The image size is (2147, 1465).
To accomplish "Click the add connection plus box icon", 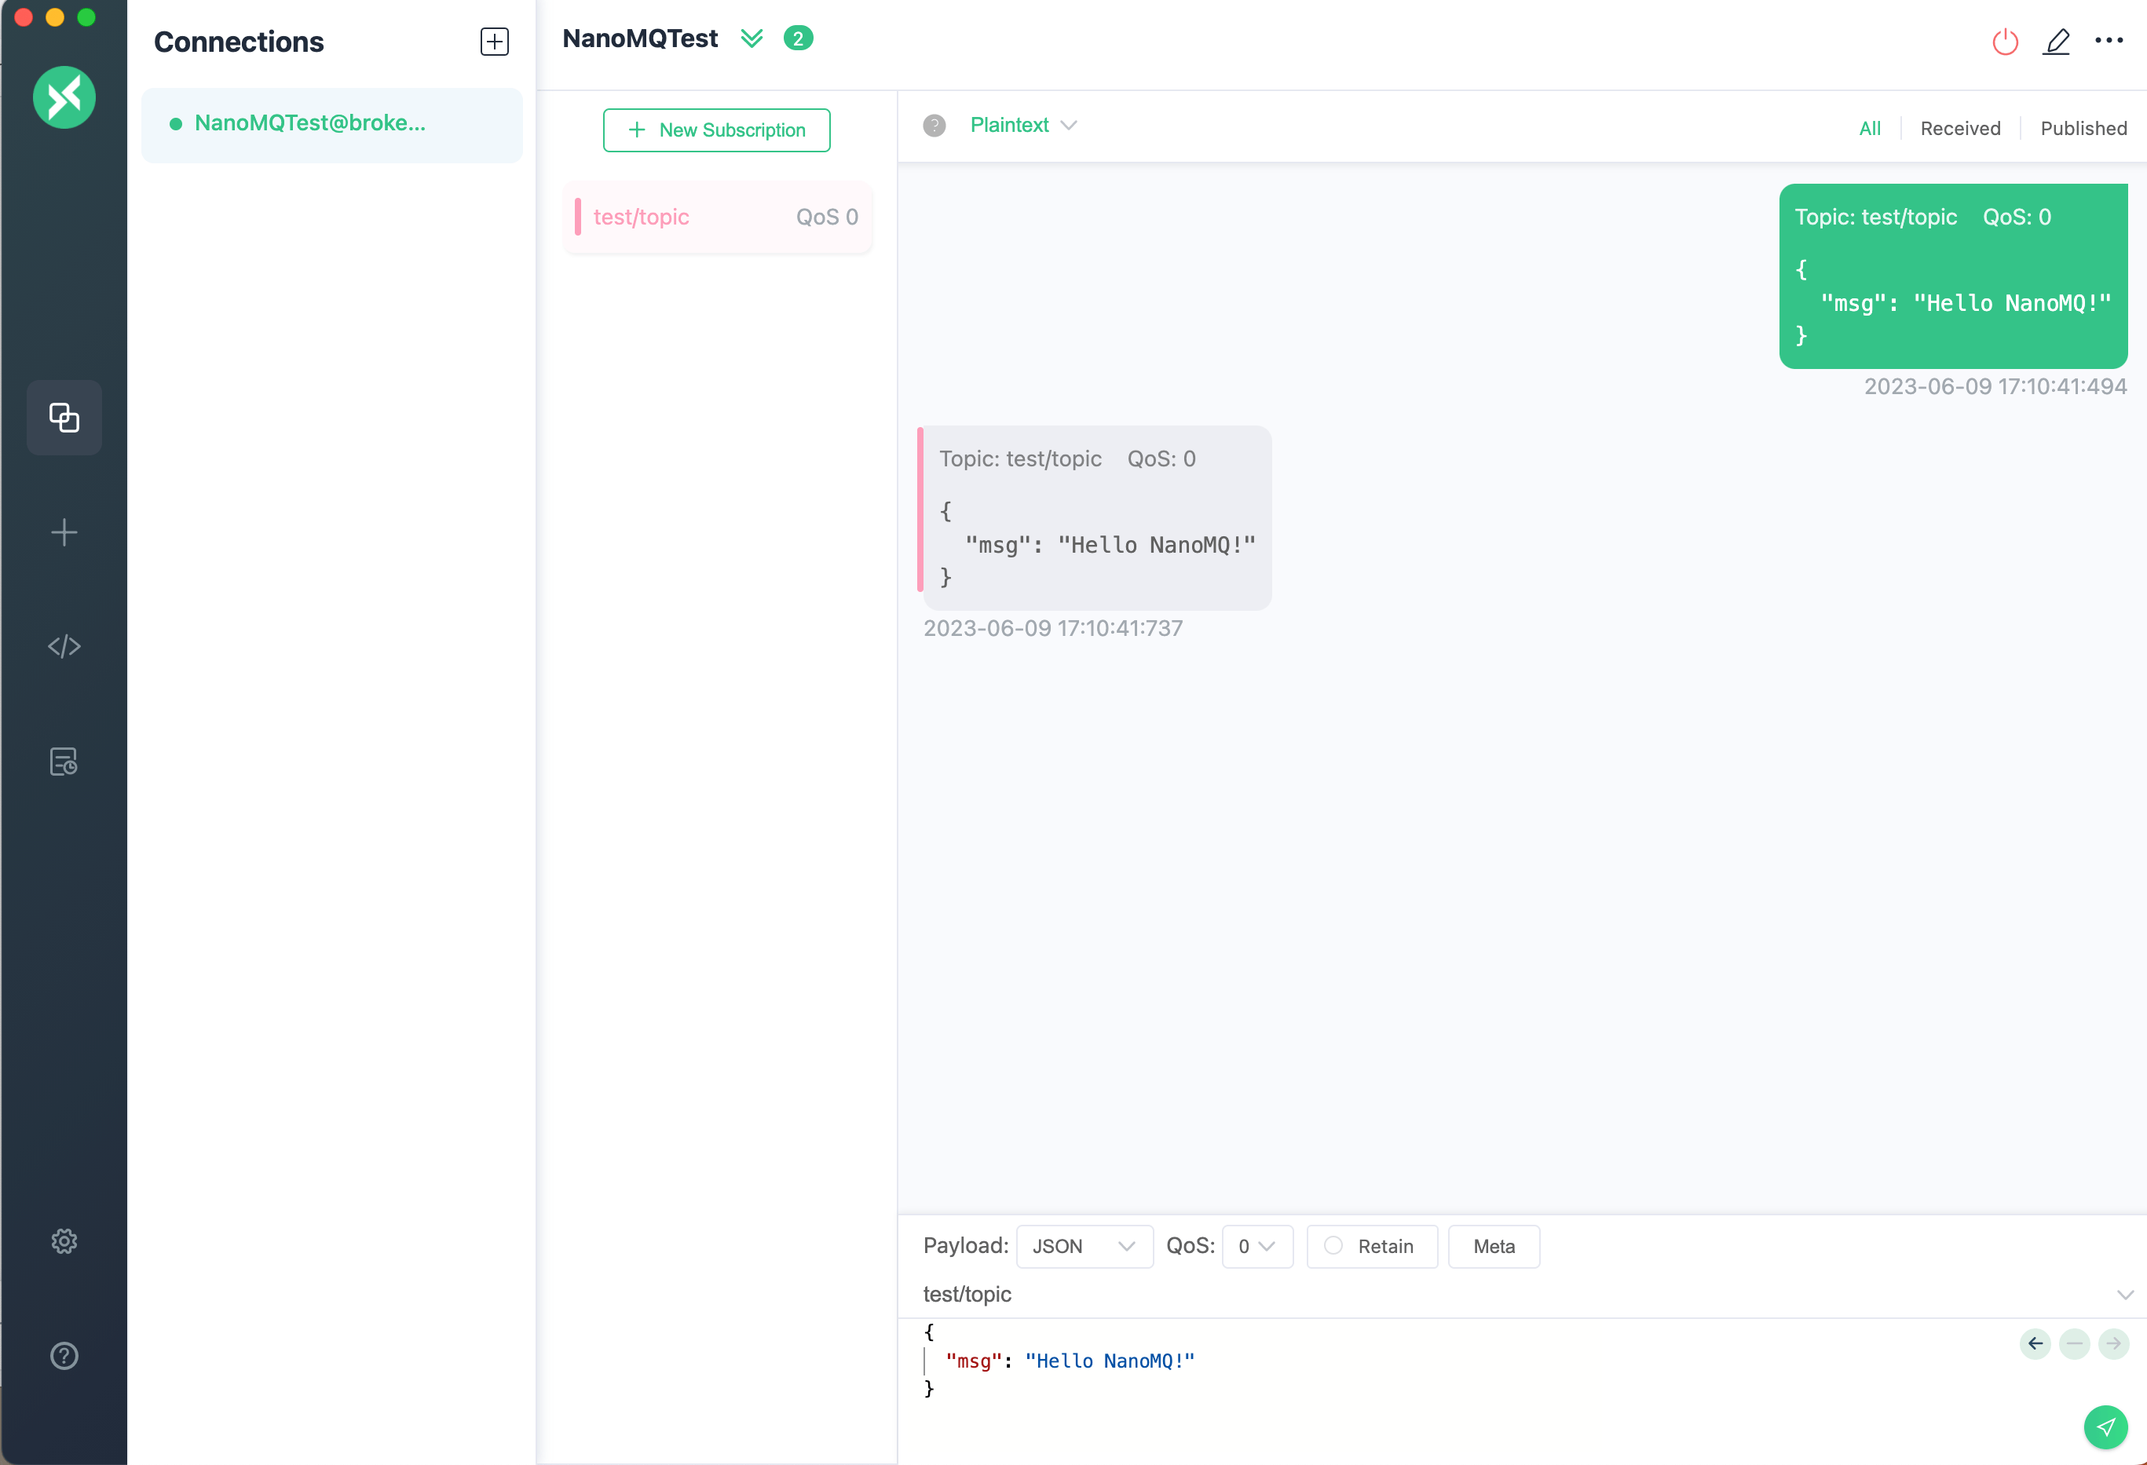I will pos(494,42).
